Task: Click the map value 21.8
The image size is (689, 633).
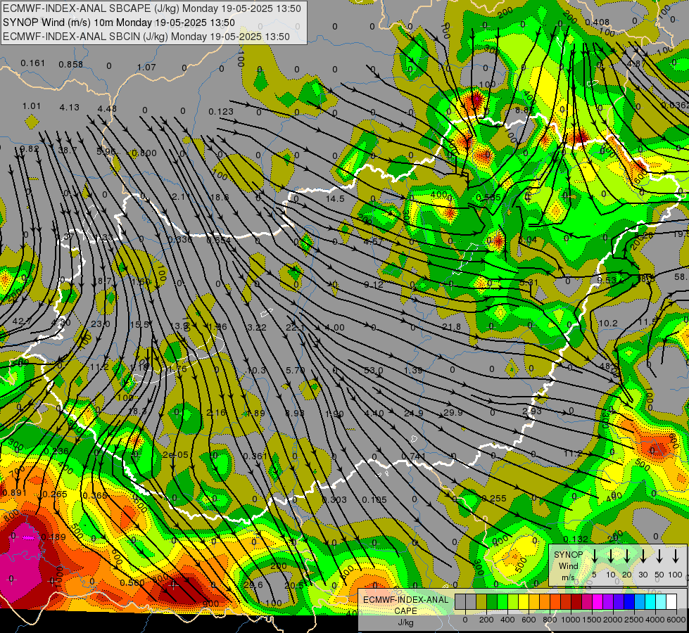Action: pos(452,326)
